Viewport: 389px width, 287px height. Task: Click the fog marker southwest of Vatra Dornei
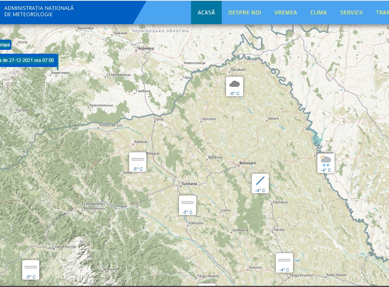(x=31, y=269)
